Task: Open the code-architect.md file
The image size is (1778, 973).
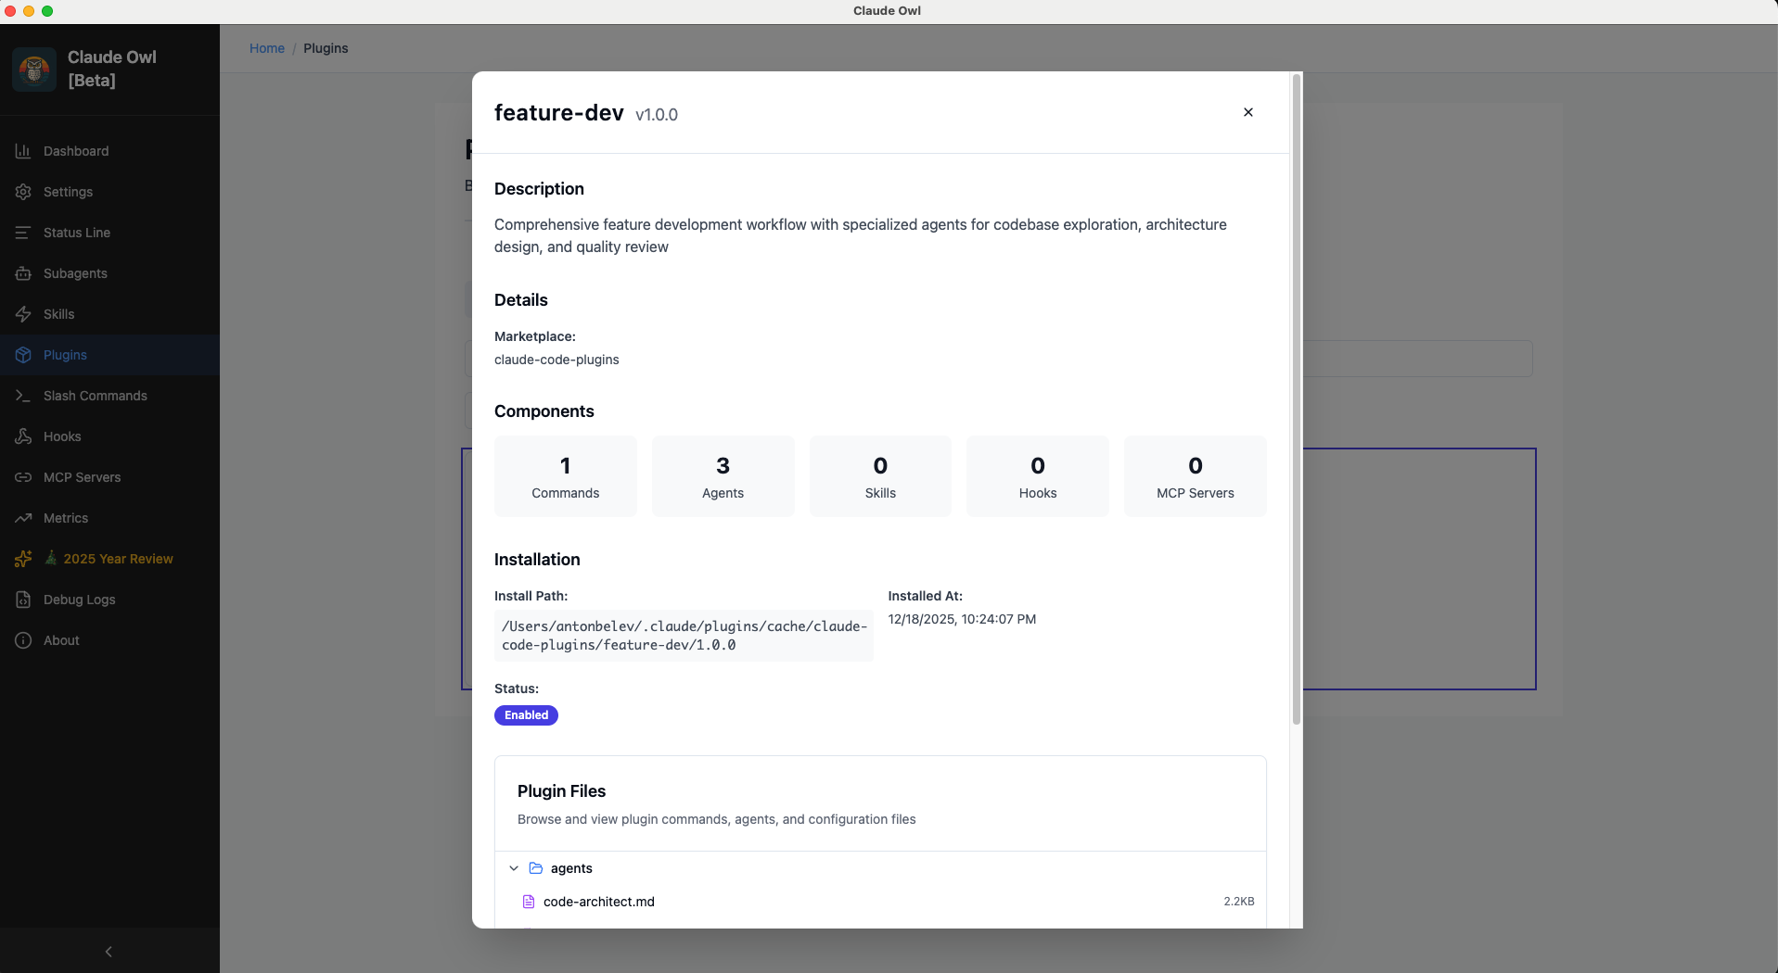Action: click(x=598, y=902)
